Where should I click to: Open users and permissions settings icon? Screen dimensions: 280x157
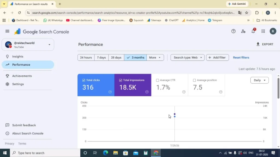click(243, 31)
